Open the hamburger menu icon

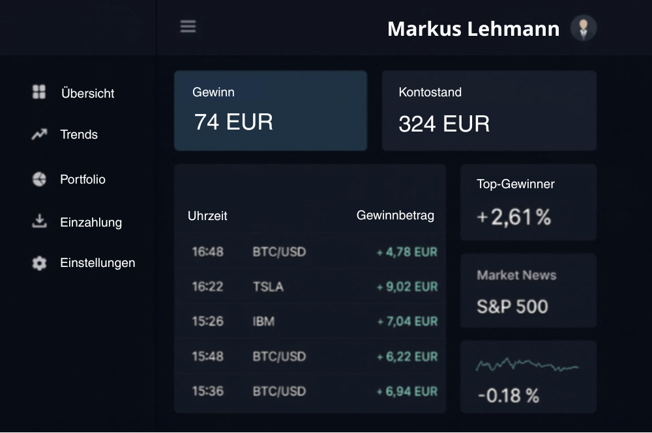click(188, 27)
